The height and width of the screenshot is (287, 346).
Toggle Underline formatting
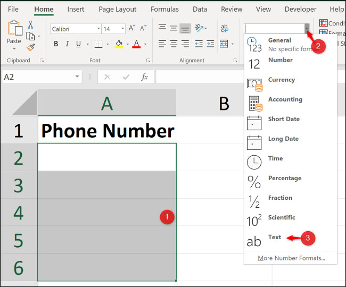78,44
